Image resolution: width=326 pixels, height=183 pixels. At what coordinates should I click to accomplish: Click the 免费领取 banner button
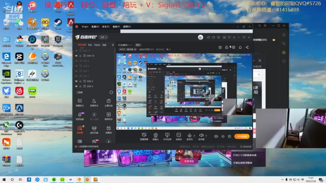point(189,161)
